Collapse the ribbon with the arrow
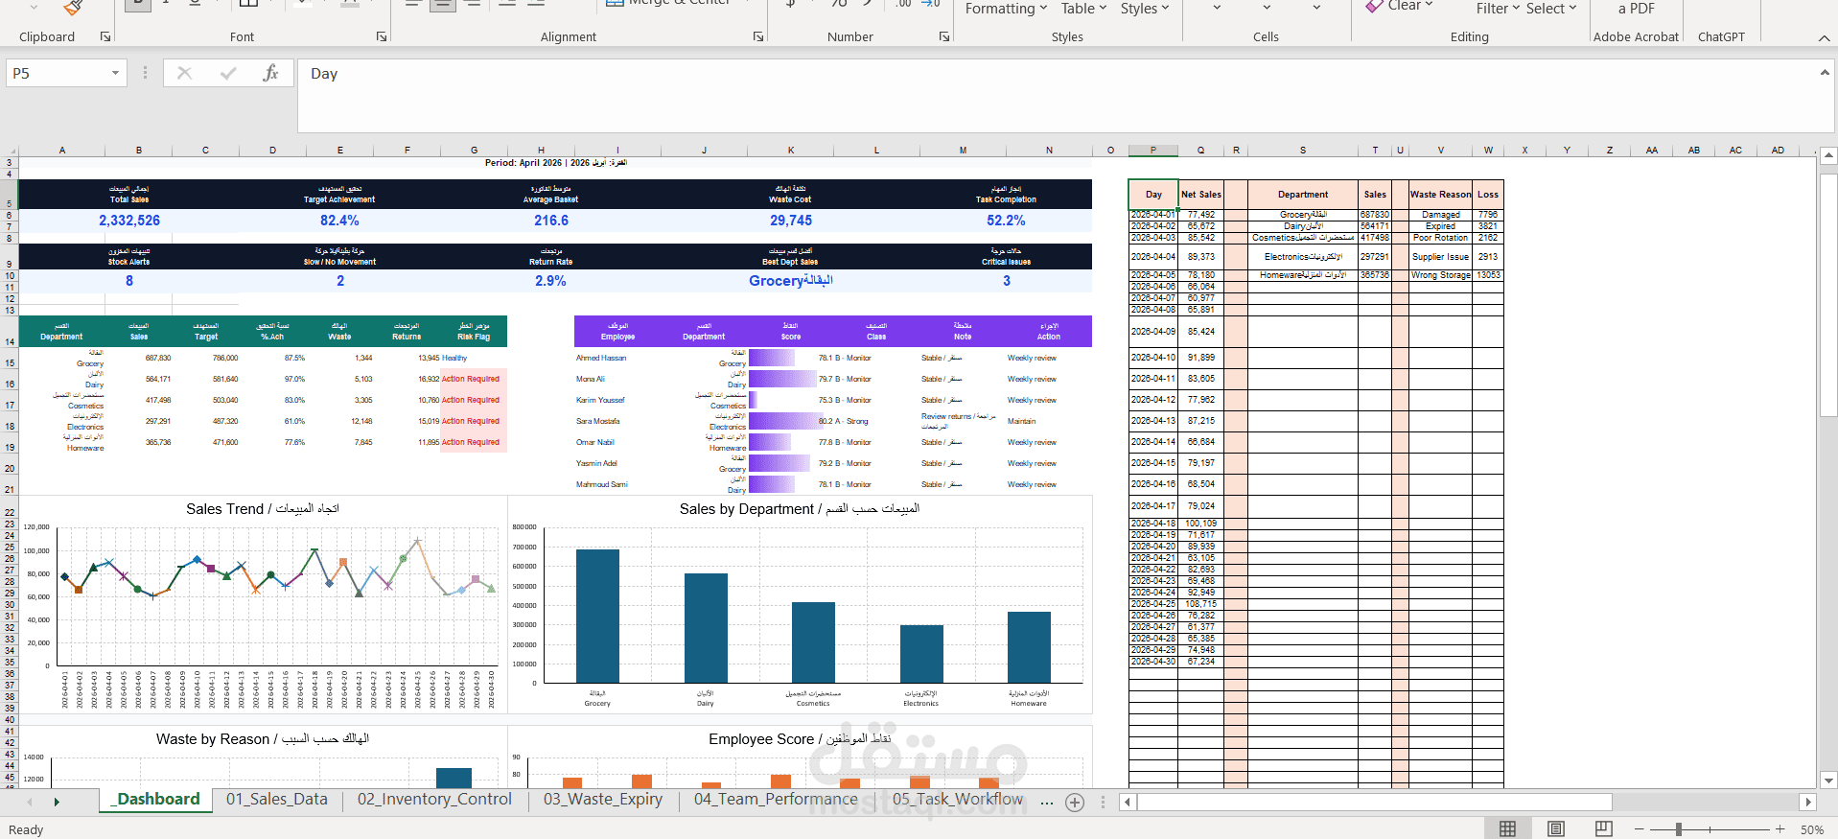Viewport: 1838px width, 839px height. click(x=1824, y=37)
